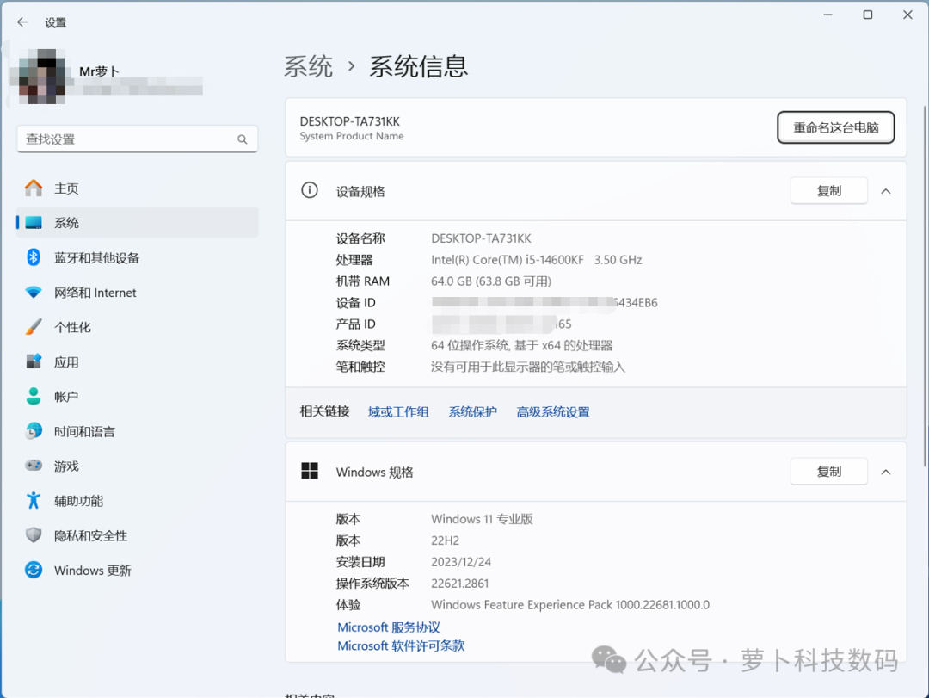Viewport: 929px width, 698px height.
Task: Open the 高级系统设置 link
Action: [x=553, y=412]
